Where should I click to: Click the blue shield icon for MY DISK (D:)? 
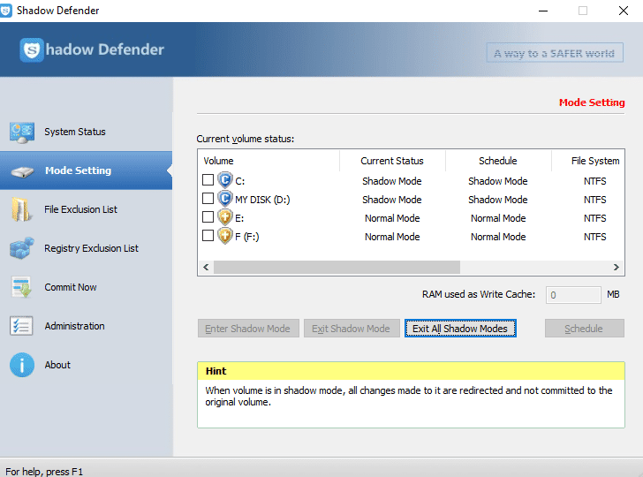pos(224,199)
